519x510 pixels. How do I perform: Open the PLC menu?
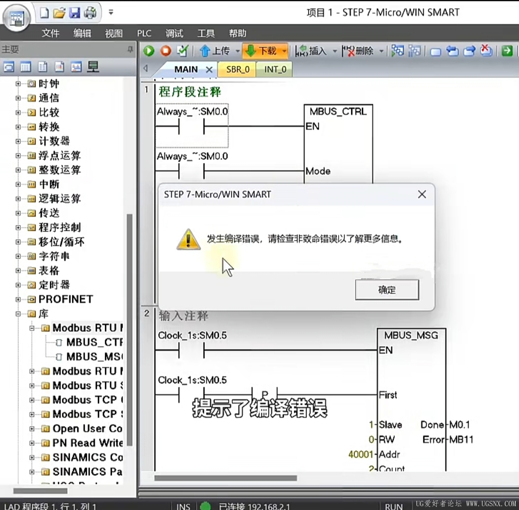[144, 33]
